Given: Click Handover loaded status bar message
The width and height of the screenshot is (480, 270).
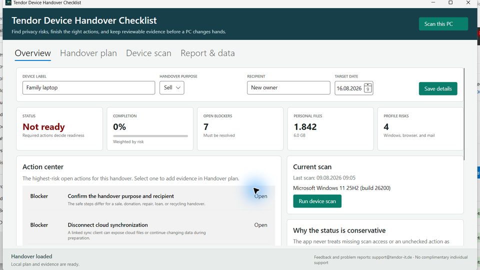Looking at the screenshot, I should click(x=31, y=256).
